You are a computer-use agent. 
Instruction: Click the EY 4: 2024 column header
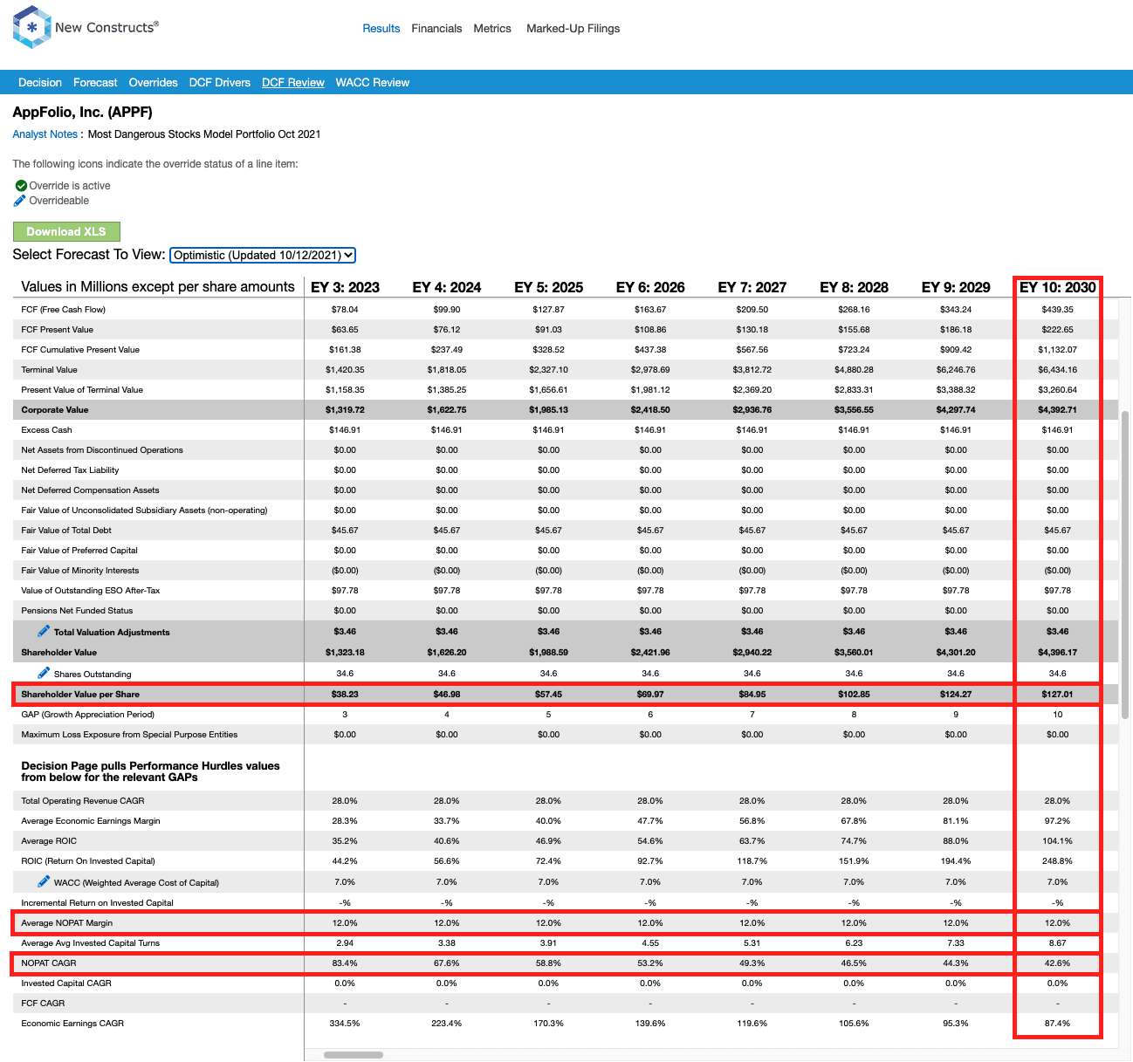(447, 287)
